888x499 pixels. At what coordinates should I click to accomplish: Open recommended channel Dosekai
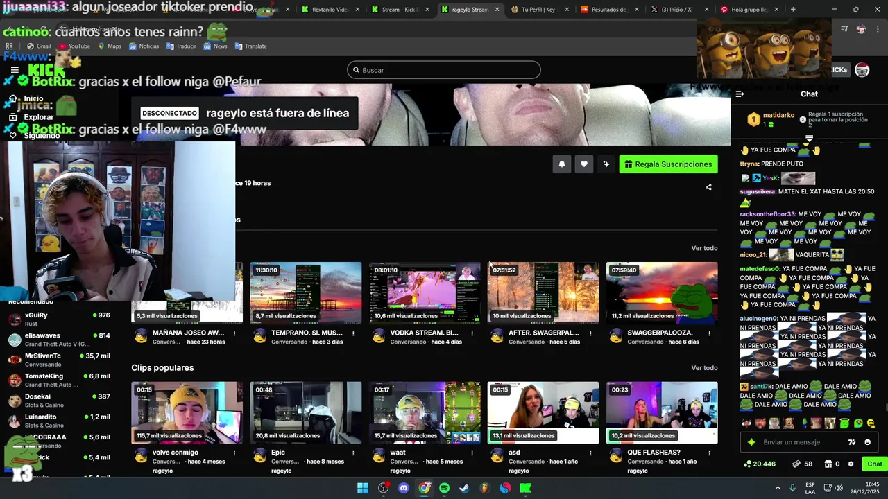pos(59,401)
